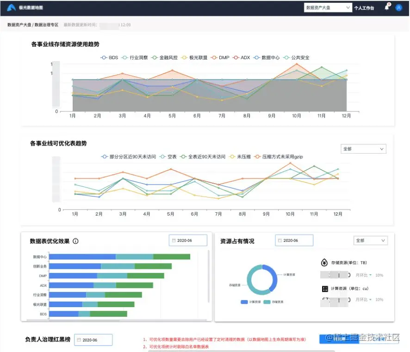410x352 pixels.
Task: Toggle 存储资源 legend under donut chart
Action: (x=273, y=302)
